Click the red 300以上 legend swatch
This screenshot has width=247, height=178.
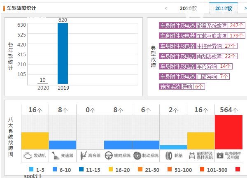(238, 169)
